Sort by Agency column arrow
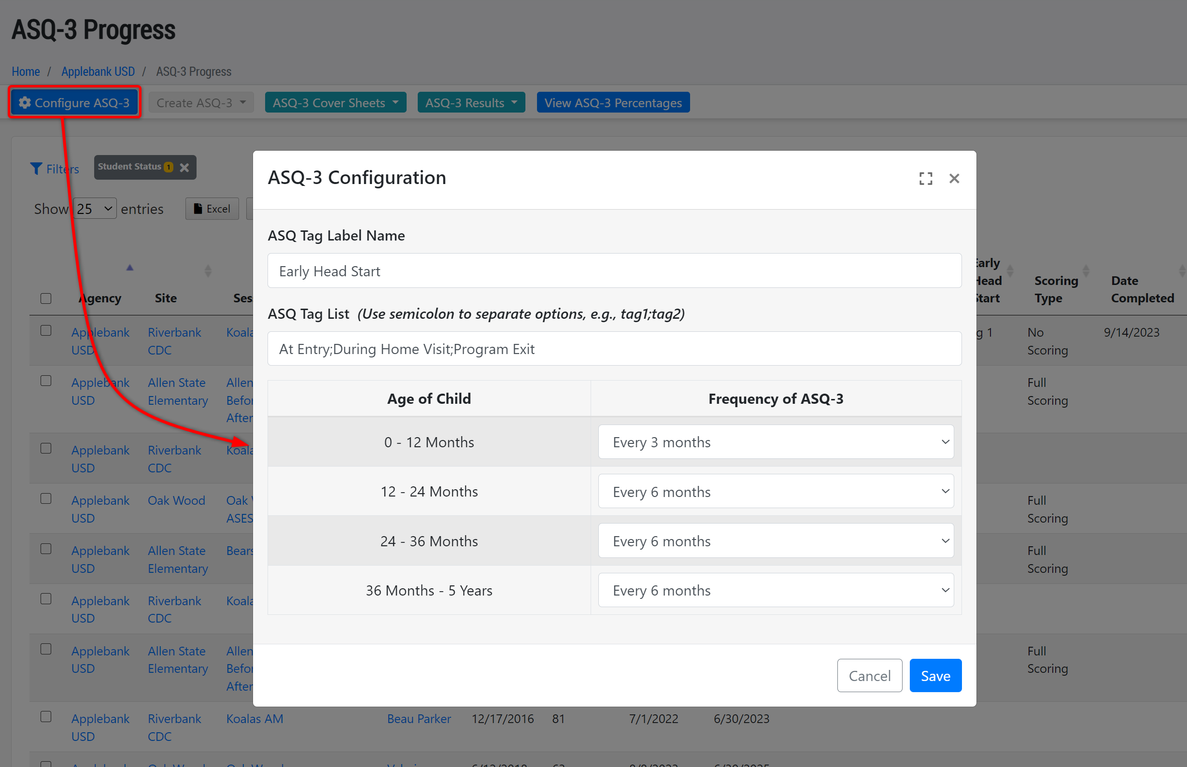The width and height of the screenshot is (1187, 767). 129,268
